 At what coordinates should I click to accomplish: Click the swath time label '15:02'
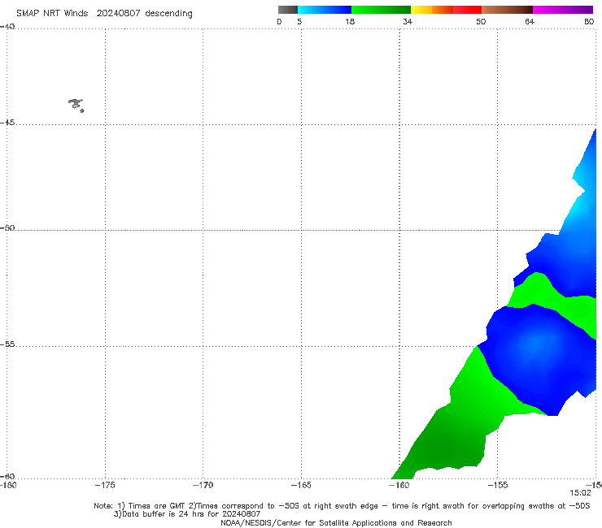(580, 493)
